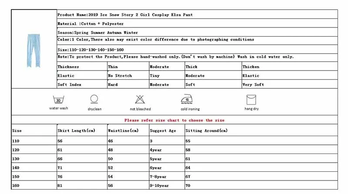Select the 'Season:Spring Summer Autumn Winter' row

coord(197,33)
